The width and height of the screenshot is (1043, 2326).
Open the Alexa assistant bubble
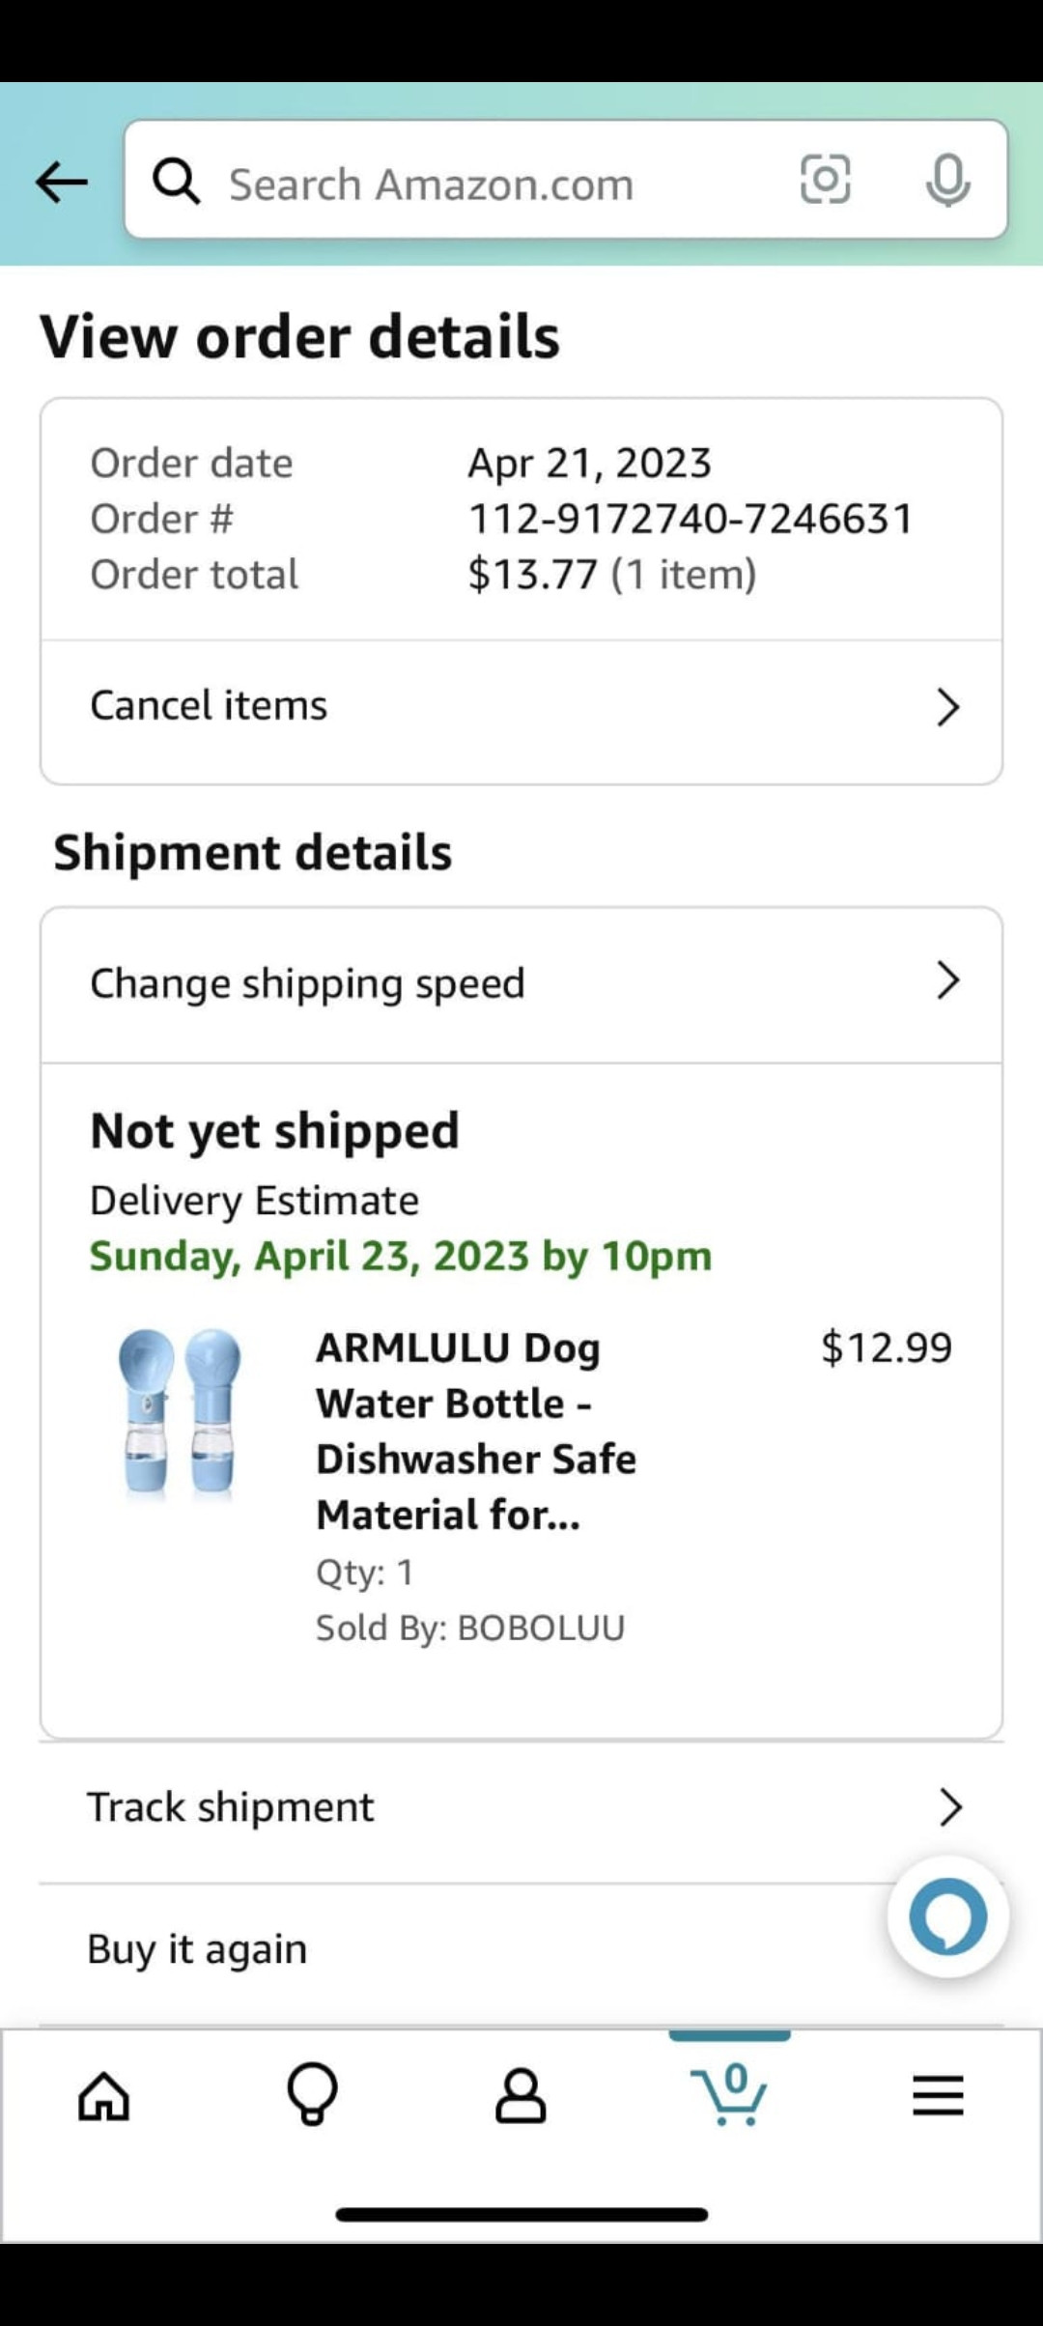[x=947, y=1916]
